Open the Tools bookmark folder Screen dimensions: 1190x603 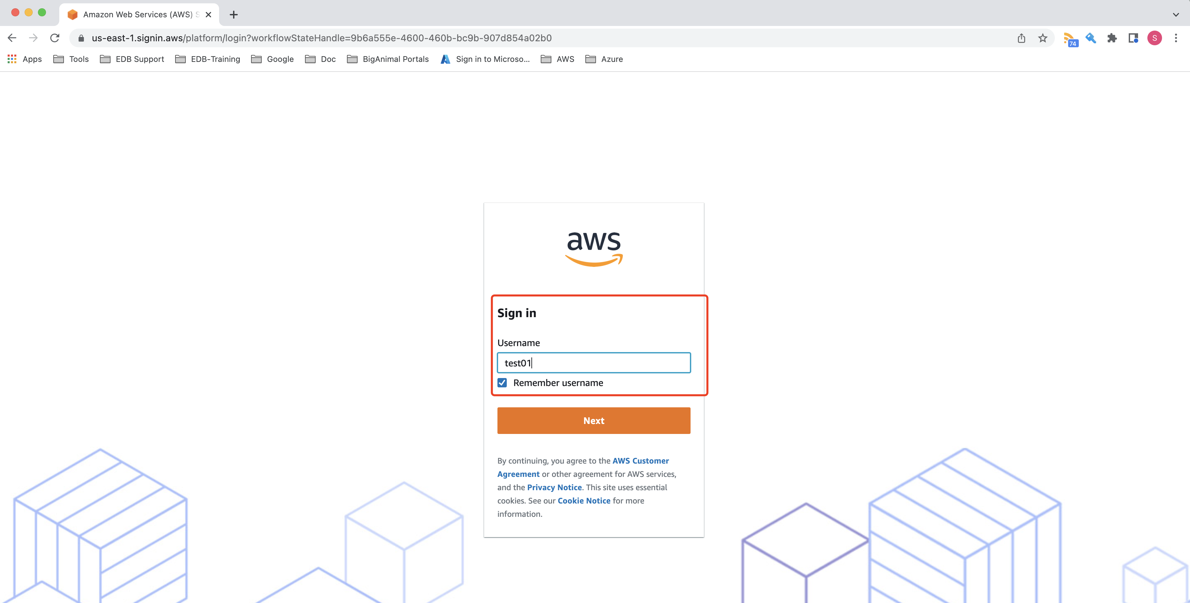click(71, 59)
